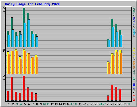Screen dimensions: 137x107
Task: Click the green hits bar for day 26
Action: [108, 43]
